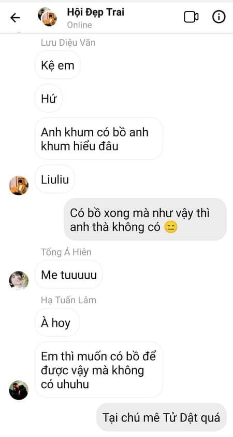The image size is (233, 437).
Task: Tap the "Anh khum có bồ" message
Action: tap(99, 139)
